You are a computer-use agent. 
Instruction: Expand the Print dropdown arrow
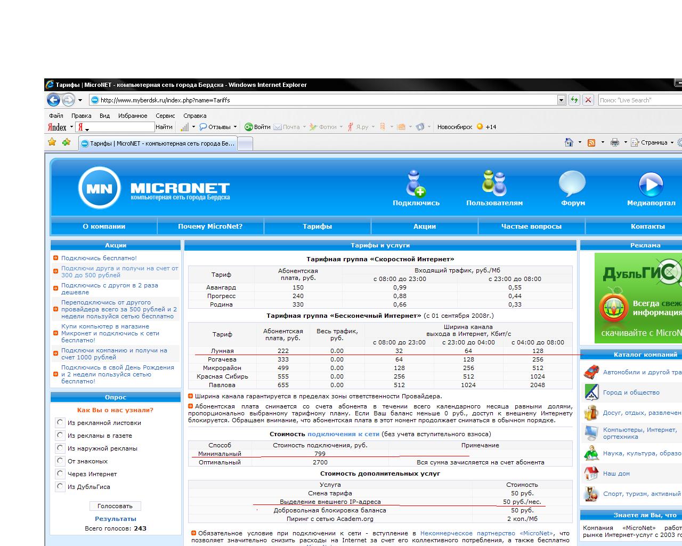click(625, 142)
